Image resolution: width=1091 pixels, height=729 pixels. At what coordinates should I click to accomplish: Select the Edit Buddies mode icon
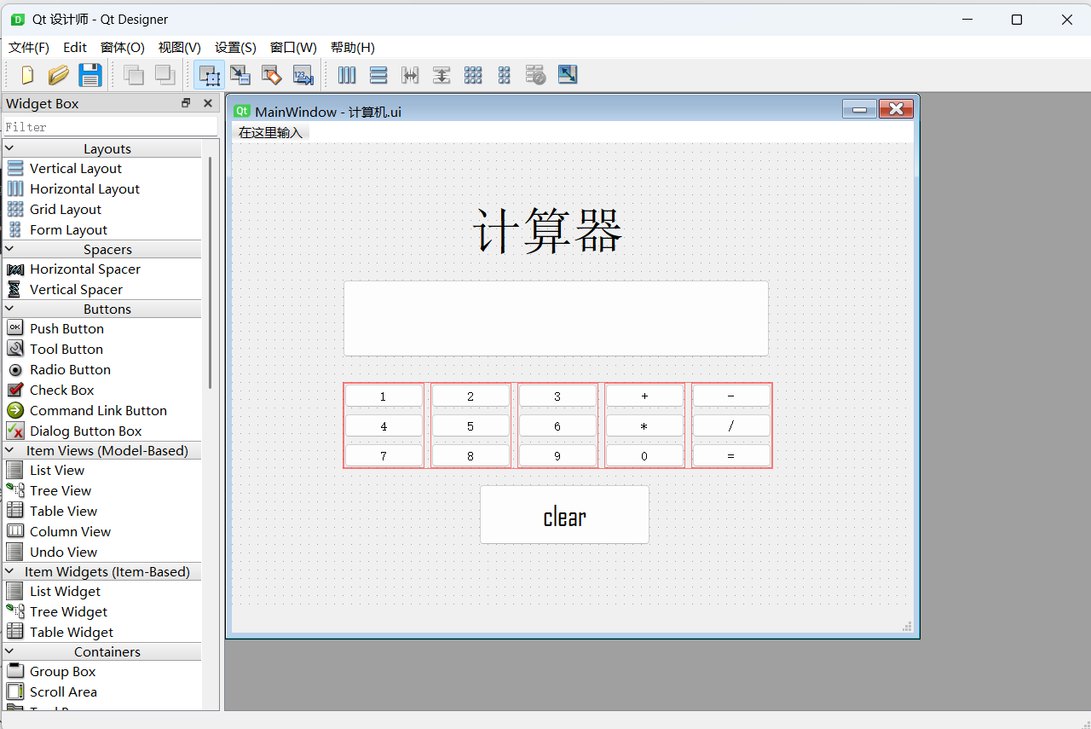coord(271,75)
